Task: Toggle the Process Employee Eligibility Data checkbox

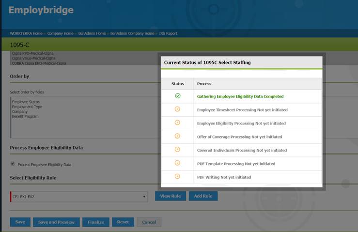Action: coord(13,164)
